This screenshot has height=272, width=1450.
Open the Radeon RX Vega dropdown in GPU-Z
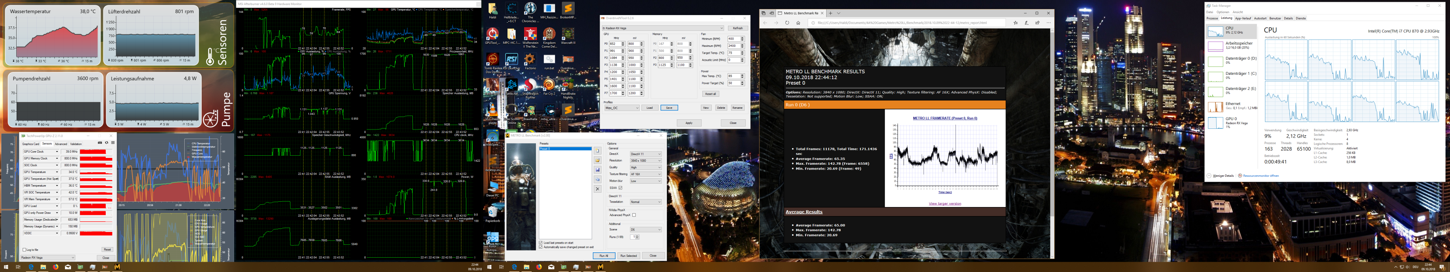48,257
